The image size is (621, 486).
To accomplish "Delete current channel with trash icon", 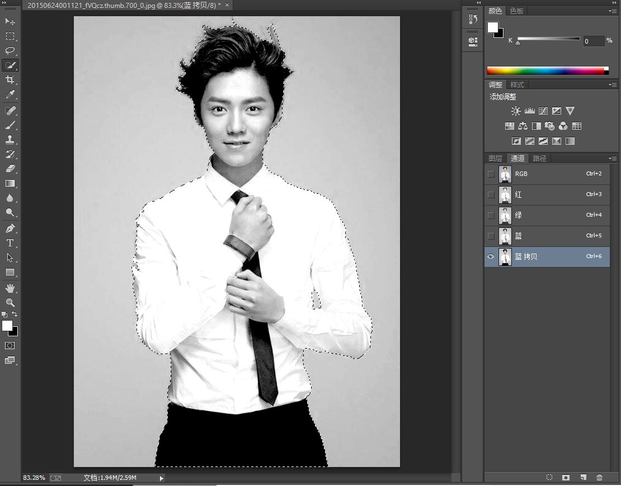I will click(x=599, y=478).
